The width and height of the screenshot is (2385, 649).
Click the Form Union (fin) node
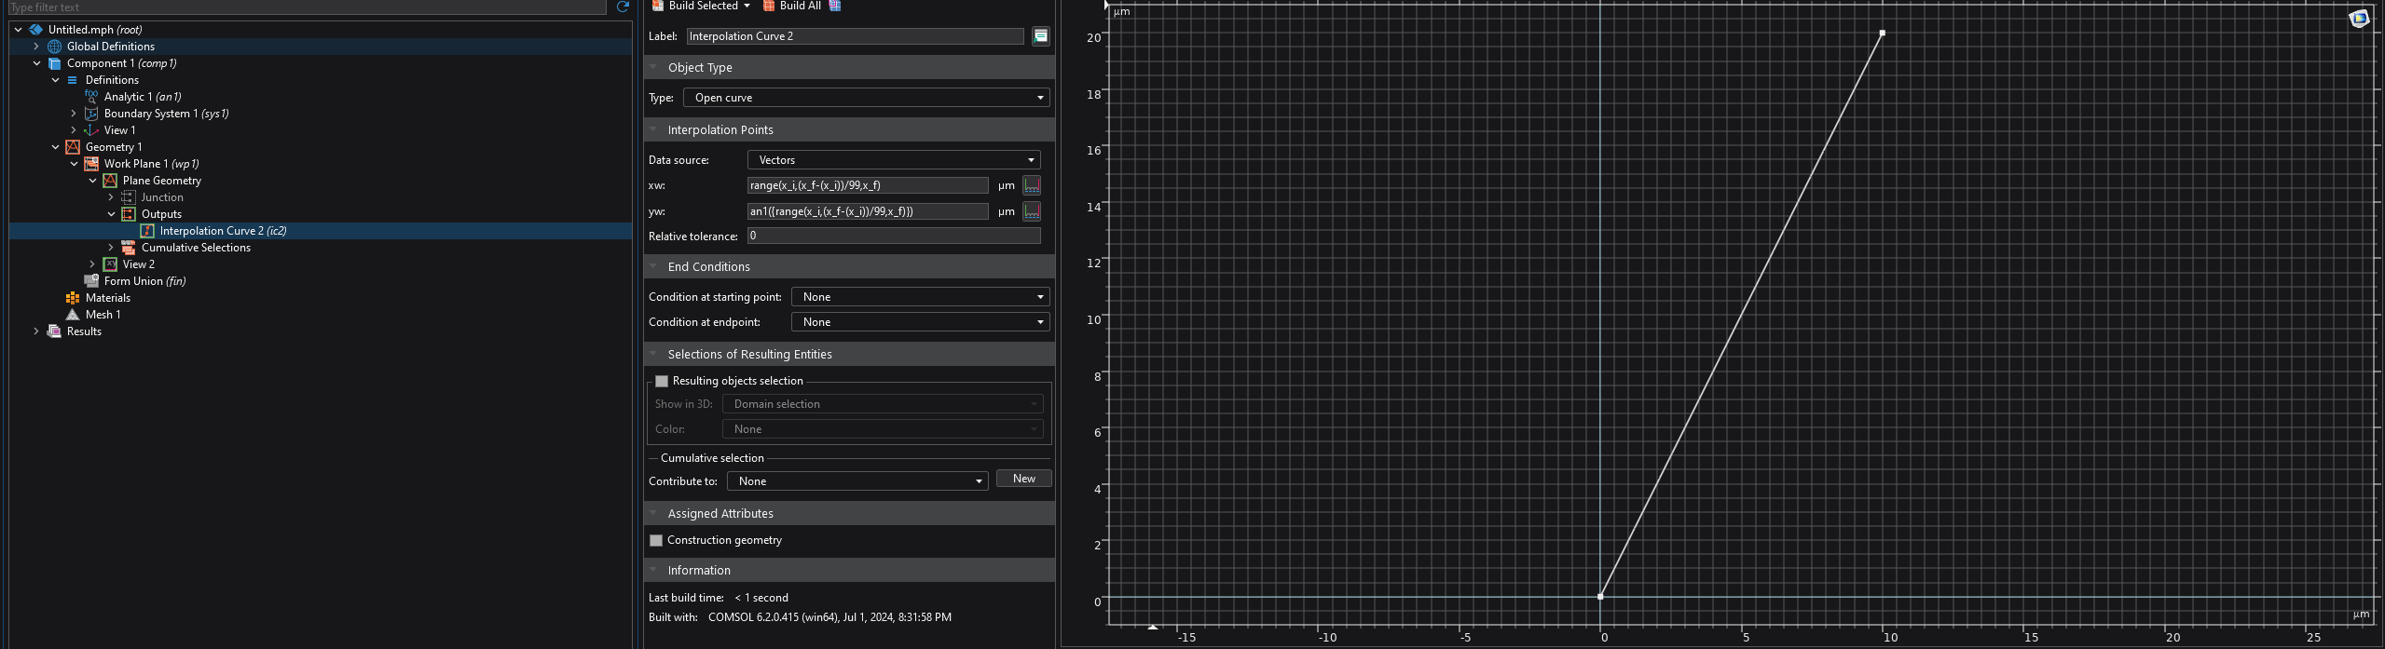(144, 281)
